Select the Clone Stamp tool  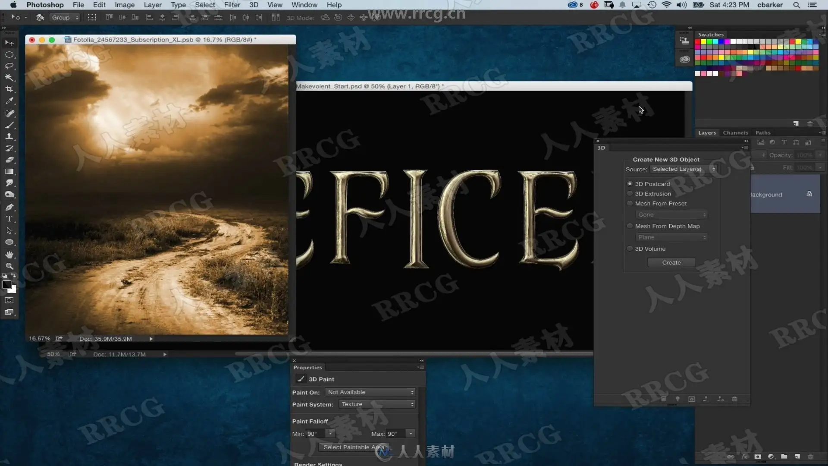pos(9,137)
